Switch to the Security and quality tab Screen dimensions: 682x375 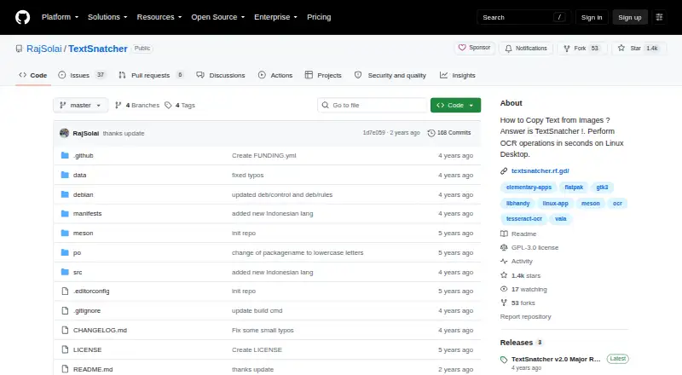pyautogui.click(x=390, y=75)
